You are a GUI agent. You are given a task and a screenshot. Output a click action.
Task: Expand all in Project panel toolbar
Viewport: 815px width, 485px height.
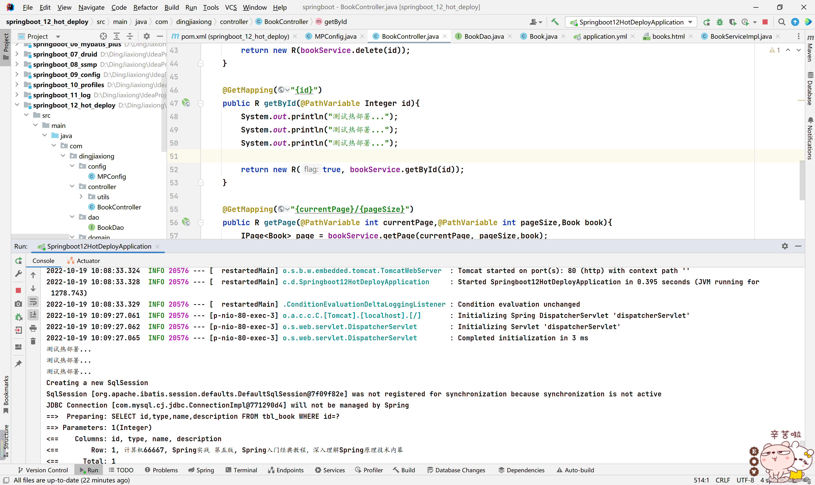click(x=116, y=36)
